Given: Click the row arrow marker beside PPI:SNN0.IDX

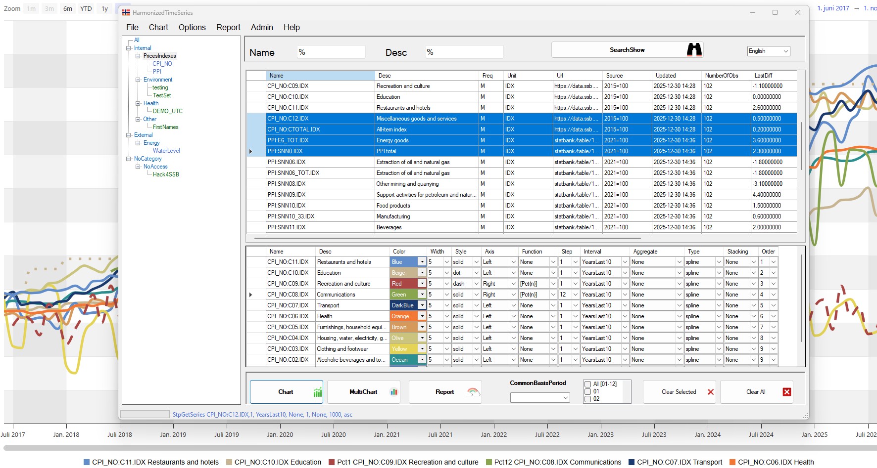Looking at the screenshot, I should pos(251,151).
